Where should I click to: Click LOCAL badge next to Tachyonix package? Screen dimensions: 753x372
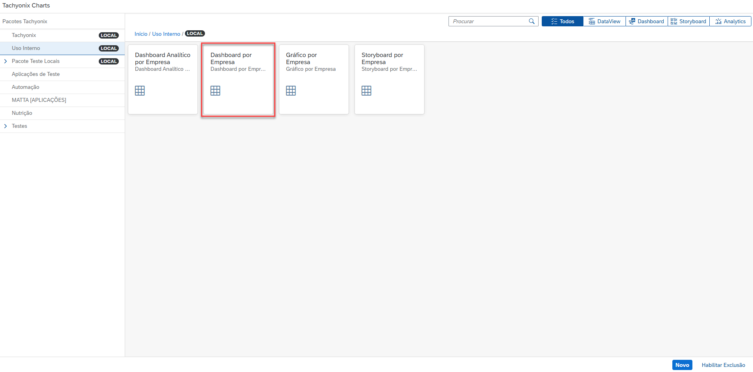109,35
